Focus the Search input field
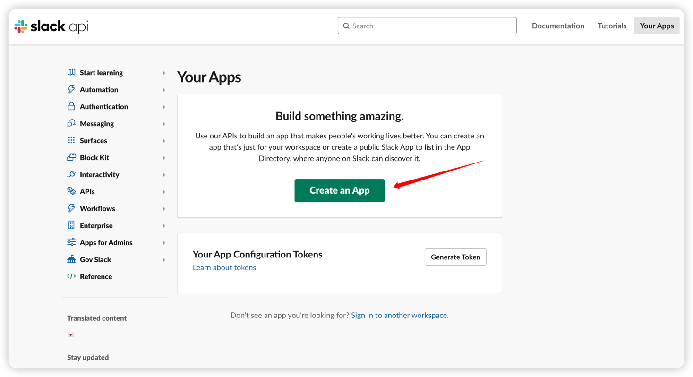This screenshot has height=377, width=693. (427, 26)
